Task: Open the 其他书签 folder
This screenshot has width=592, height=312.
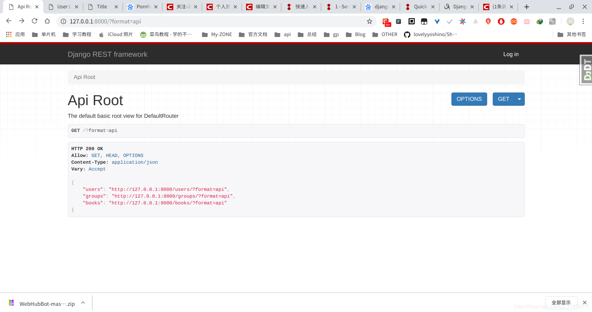Action: [x=572, y=34]
